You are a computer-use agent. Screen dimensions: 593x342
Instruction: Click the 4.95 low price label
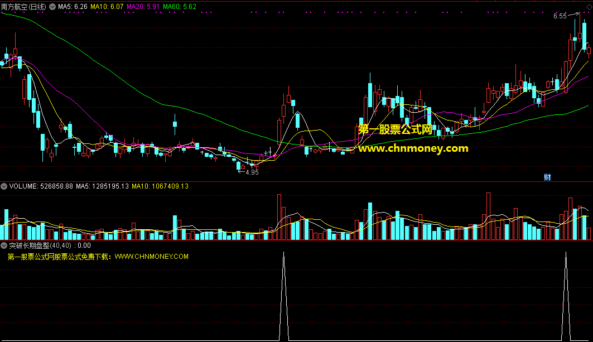252,172
